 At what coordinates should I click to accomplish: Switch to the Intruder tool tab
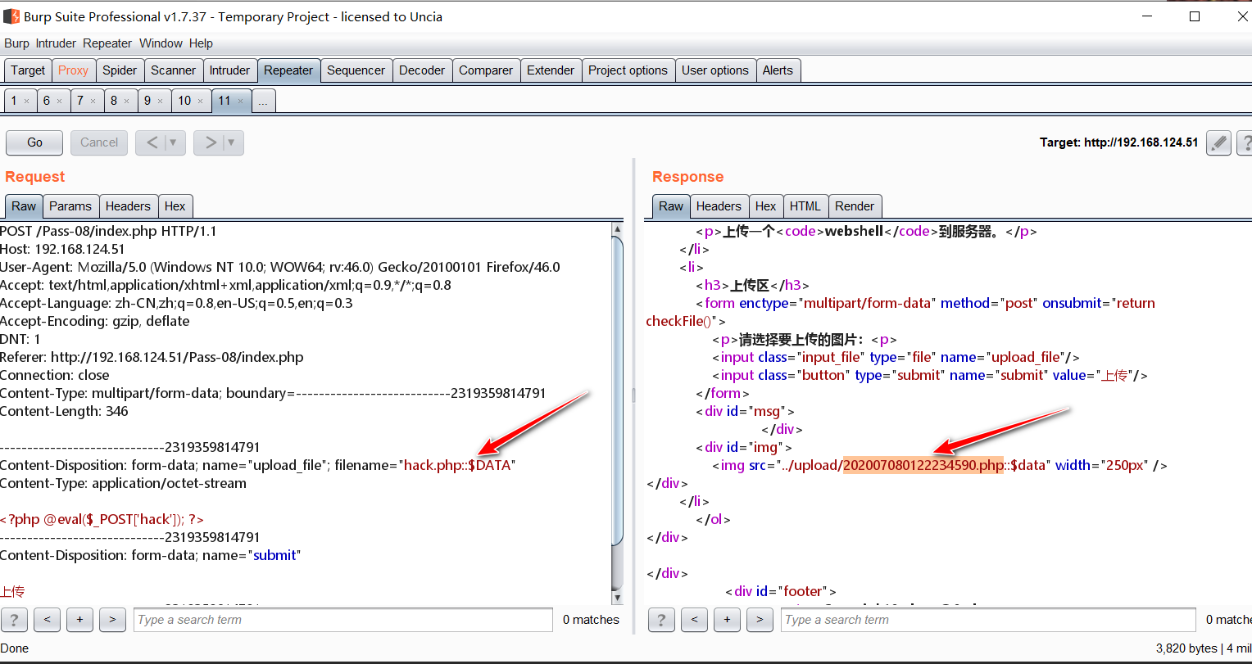coord(229,70)
